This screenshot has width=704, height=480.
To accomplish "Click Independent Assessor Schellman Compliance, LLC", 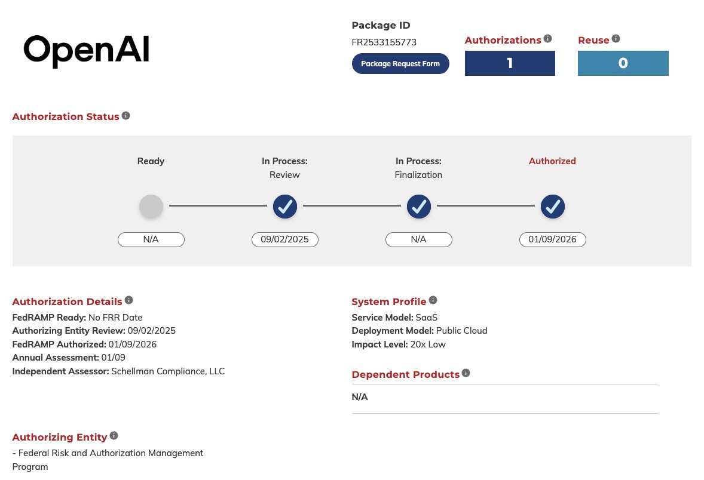I will [118, 371].
